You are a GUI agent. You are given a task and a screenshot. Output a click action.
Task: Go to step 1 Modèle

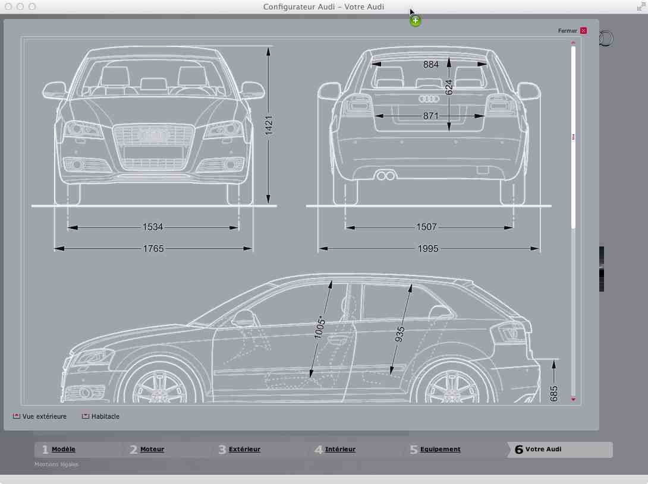point(63,450)
